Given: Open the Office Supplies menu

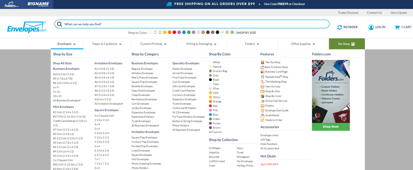Looking at the screenshot, I should coord(303,44).
